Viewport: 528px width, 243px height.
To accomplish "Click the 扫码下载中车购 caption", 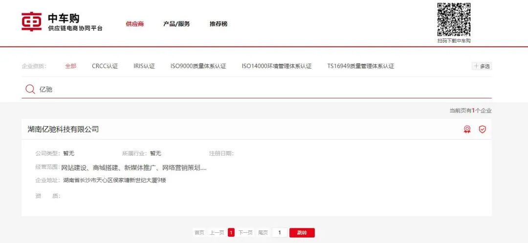I will [x=454, y=40].
